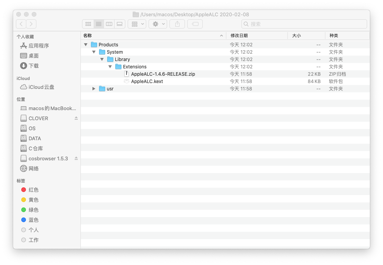Collapse the Products folder

coord(86,44)
